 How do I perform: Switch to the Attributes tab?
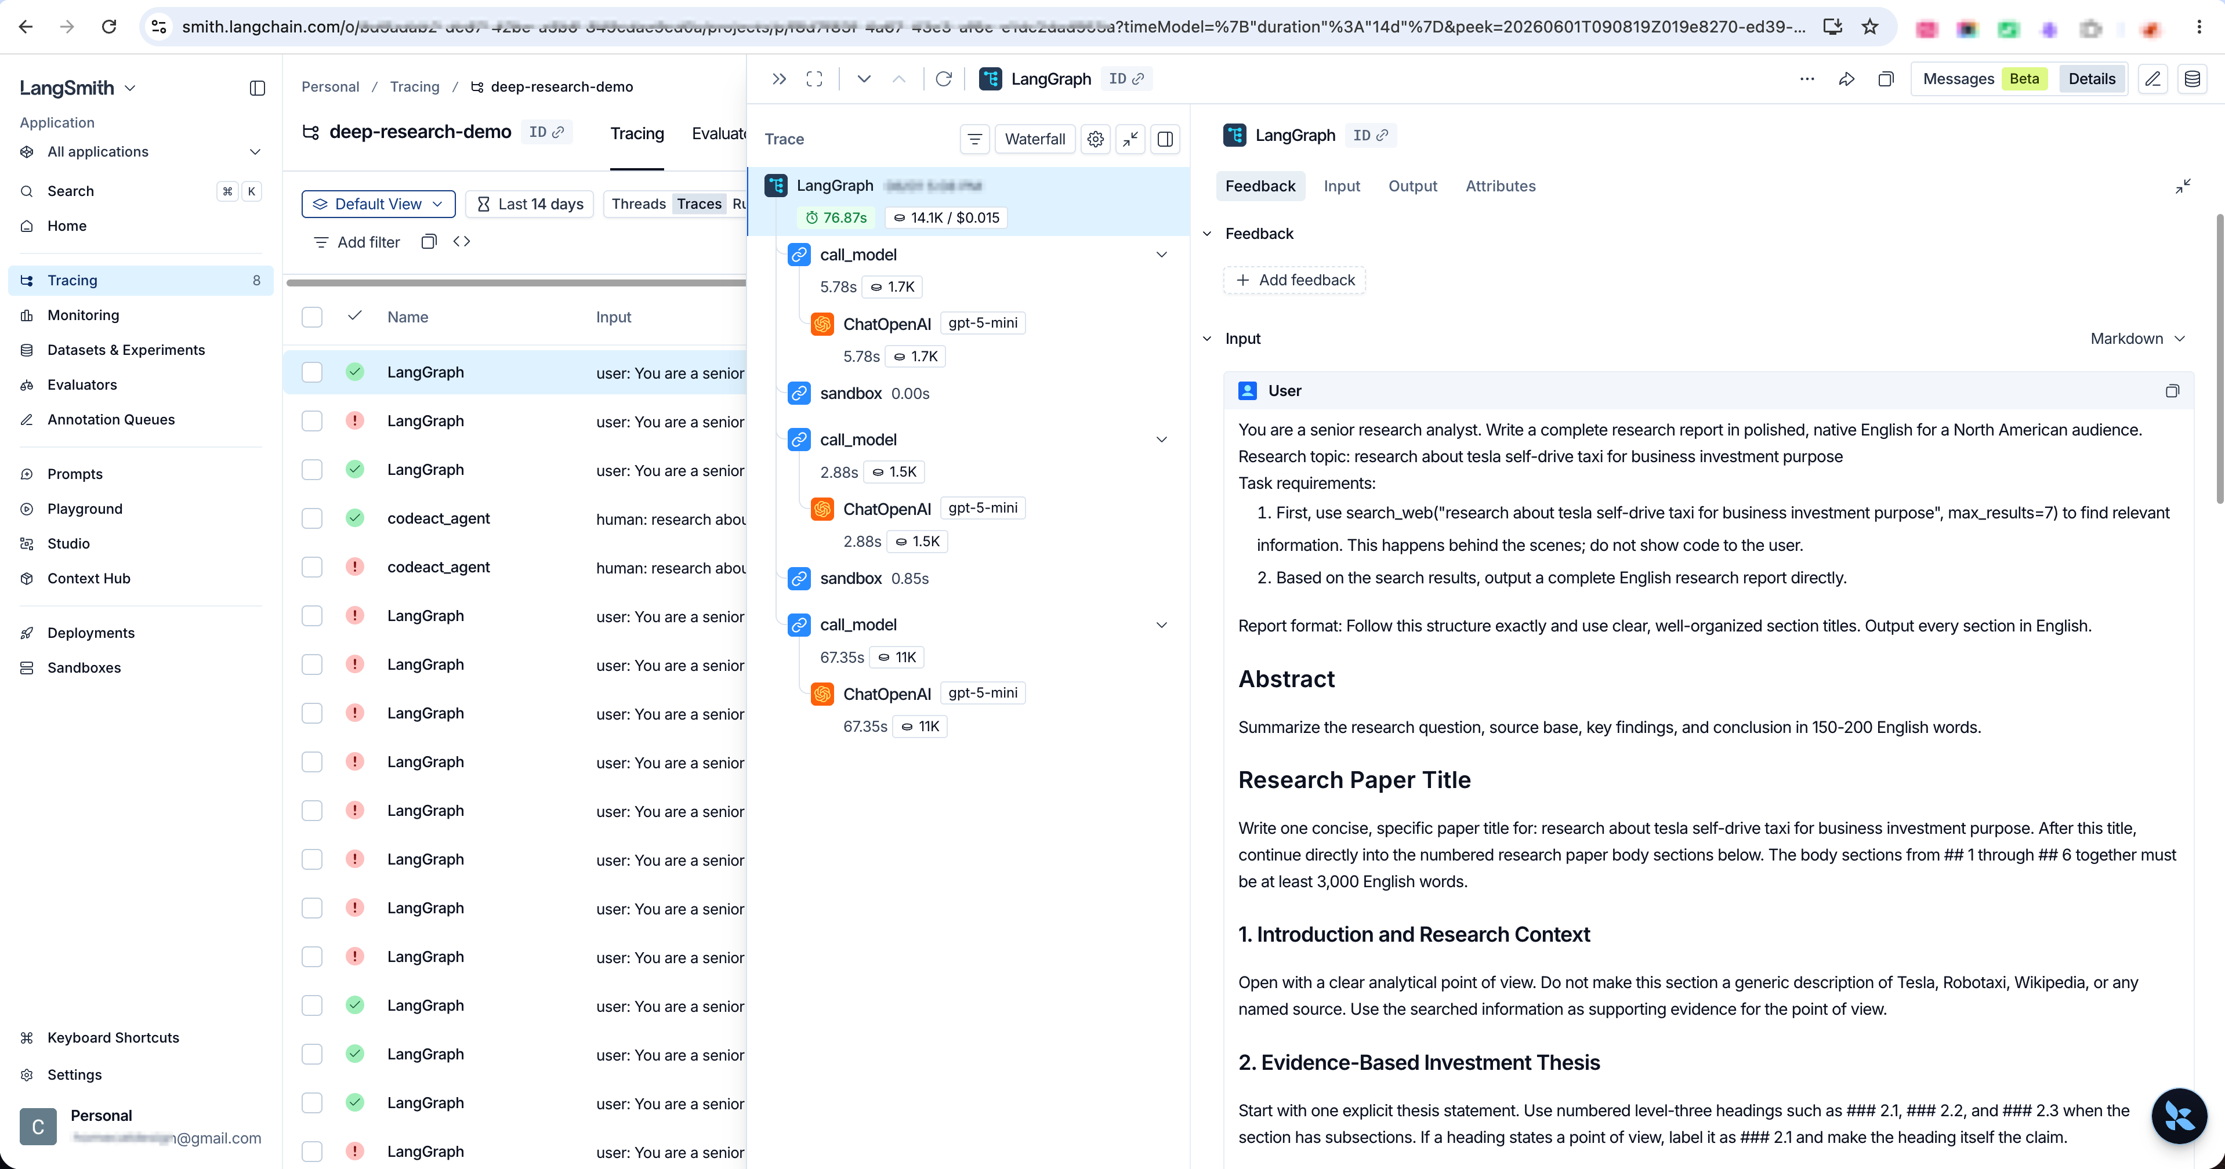tap(1501, 186)
